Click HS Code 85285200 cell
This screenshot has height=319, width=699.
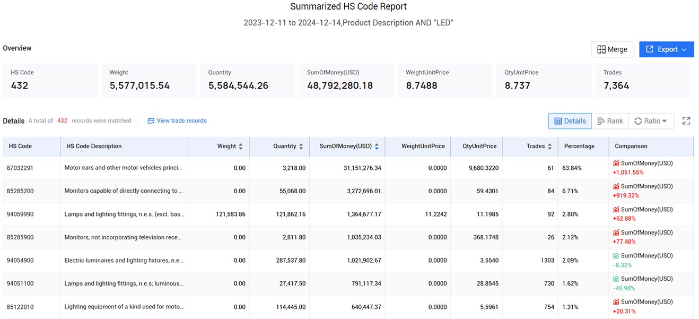coord(21,191)
